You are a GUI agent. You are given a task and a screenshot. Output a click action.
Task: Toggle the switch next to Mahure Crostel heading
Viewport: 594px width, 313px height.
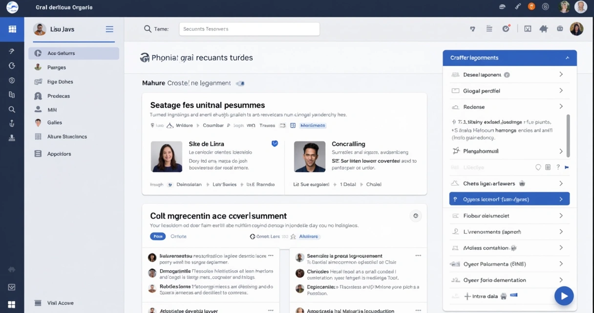pyautogui.click(x=240, y=83)
